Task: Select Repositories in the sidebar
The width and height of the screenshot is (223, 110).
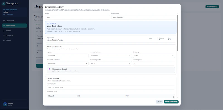Action: (14, 26)
